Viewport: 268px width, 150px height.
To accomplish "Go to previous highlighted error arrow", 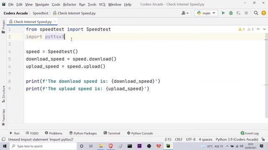I will 258,29.
